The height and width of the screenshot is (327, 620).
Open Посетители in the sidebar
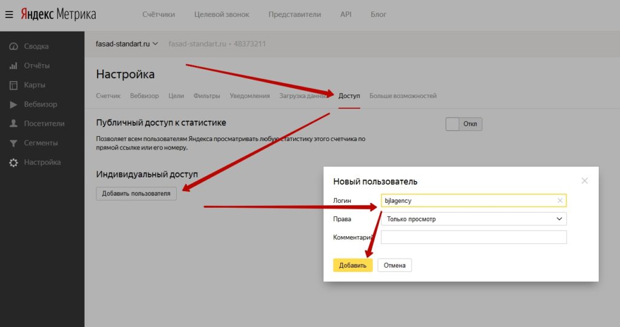click(44, 124)
